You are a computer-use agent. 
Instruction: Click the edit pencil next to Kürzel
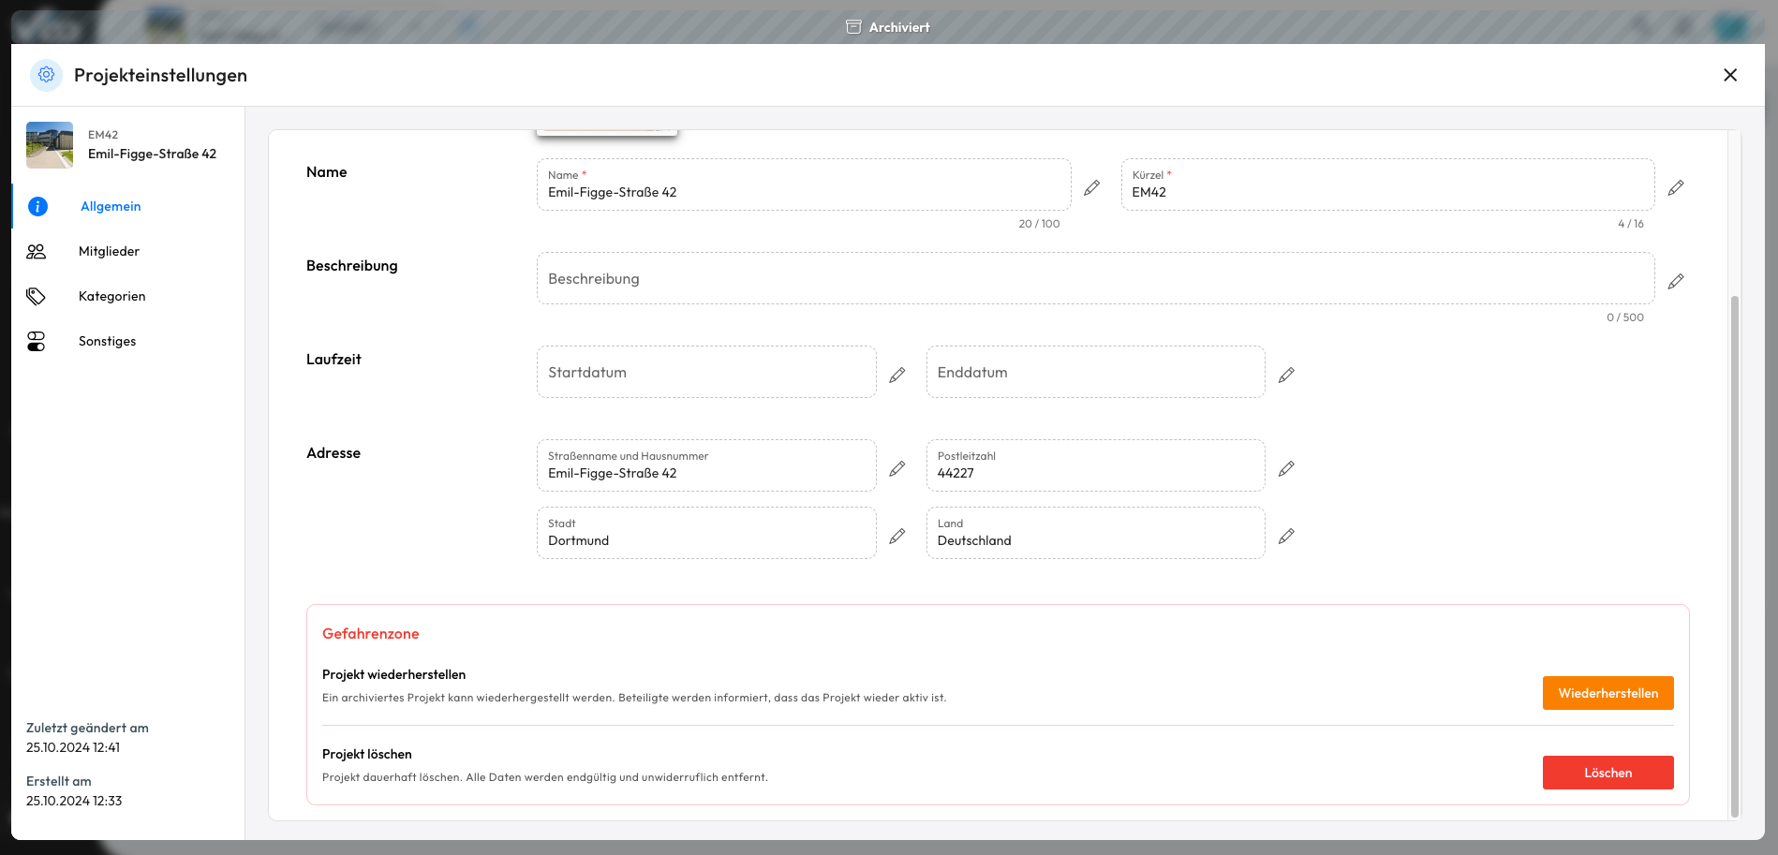(1676, 188)
